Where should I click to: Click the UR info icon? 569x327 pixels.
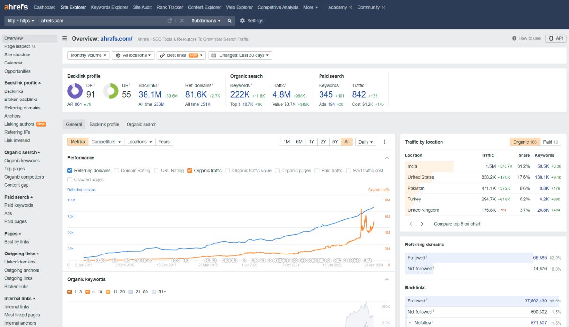click(x=130, y=84)
